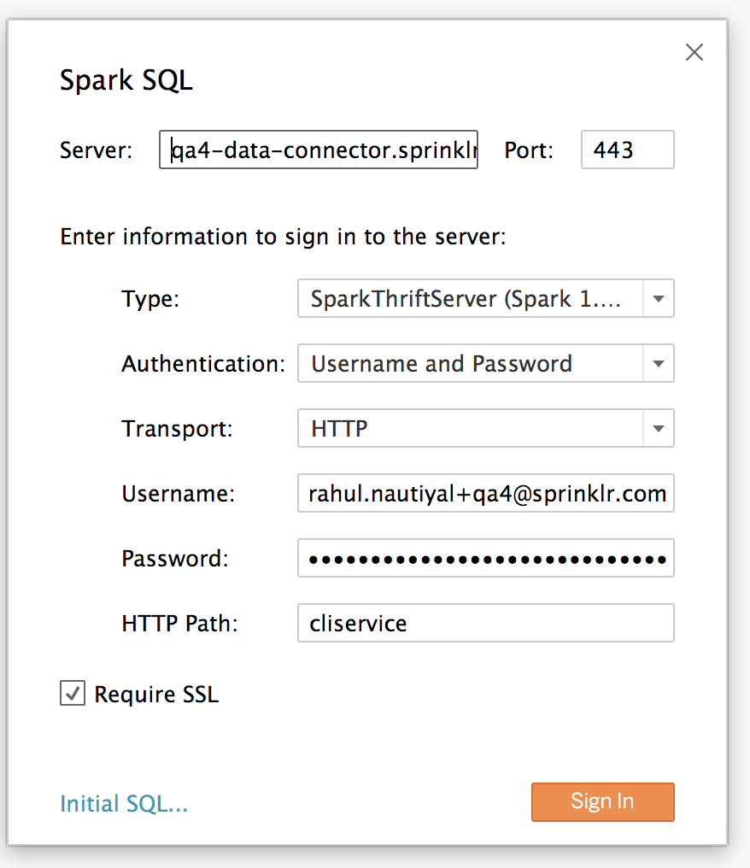The image size is (750, 868).
Task: Click the 'Server:' label
Action: (x=96, y=150)
